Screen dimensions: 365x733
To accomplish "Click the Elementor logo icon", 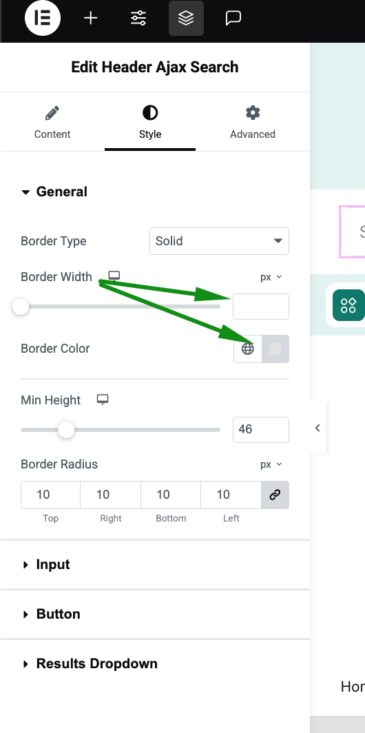I will [43, 18].
